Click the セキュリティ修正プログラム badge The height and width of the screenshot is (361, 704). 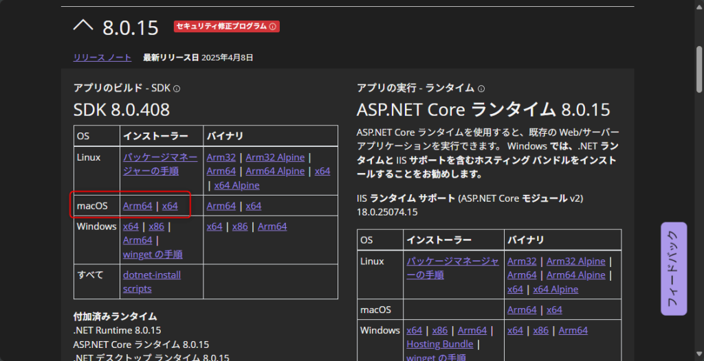[227, 27]
